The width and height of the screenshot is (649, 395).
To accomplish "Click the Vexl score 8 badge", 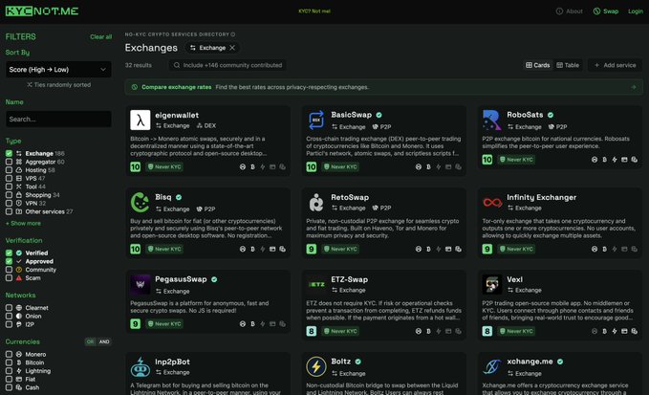I will pyautogui.click(x=487, y=331).
